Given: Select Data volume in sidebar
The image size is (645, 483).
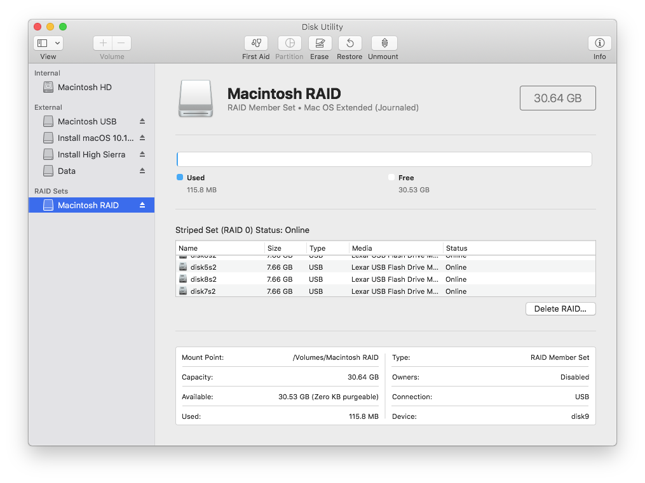Looking at the screenshot, I should 92,171.
